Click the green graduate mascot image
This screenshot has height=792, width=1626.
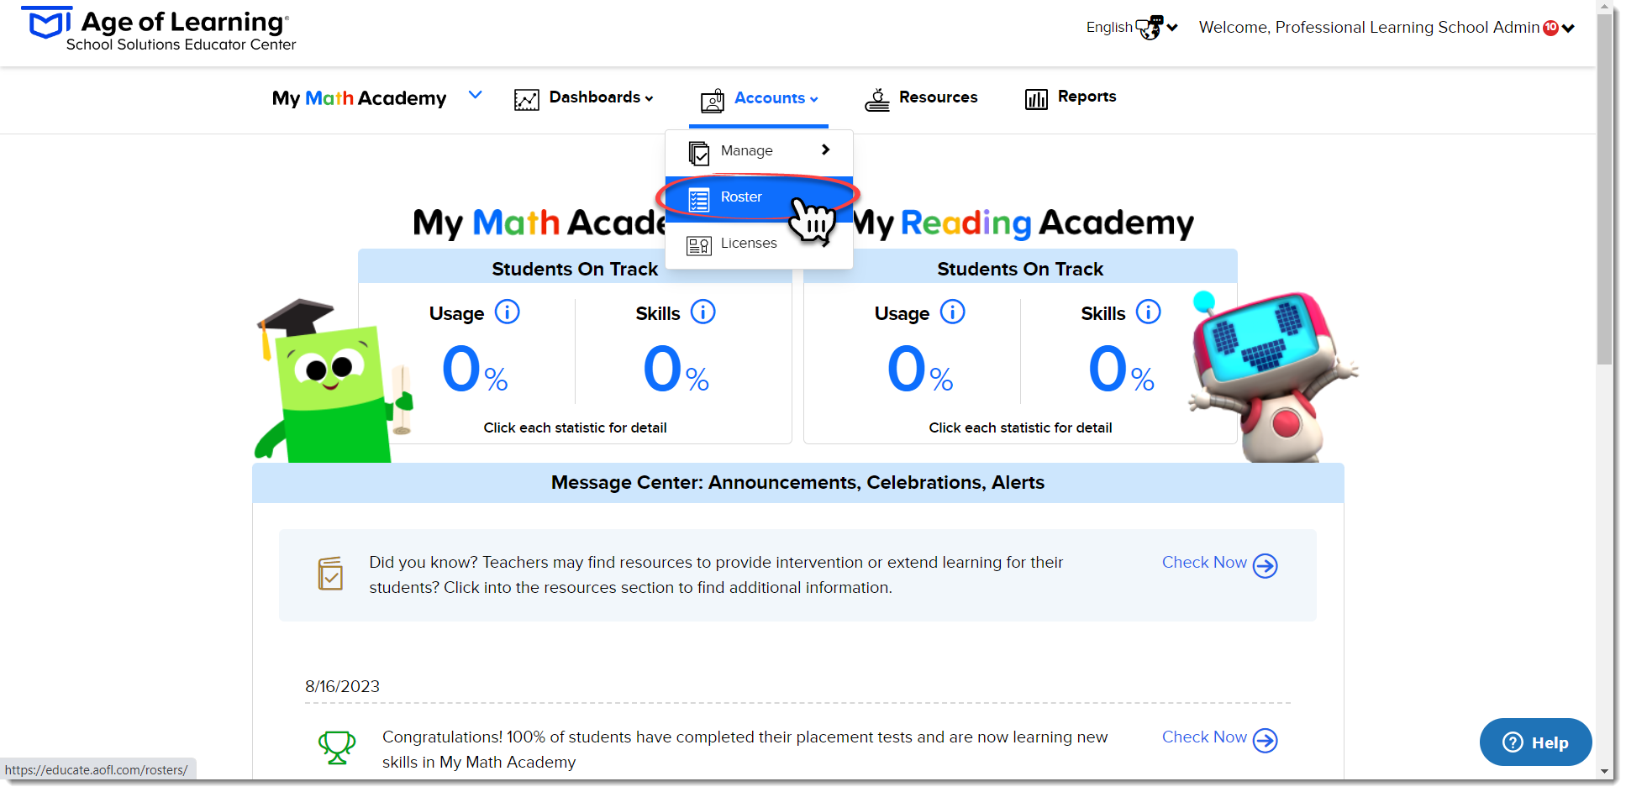pyautogui.click(x=334, y=380)
